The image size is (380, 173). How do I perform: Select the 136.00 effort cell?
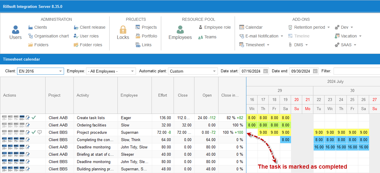pos(163,118)
